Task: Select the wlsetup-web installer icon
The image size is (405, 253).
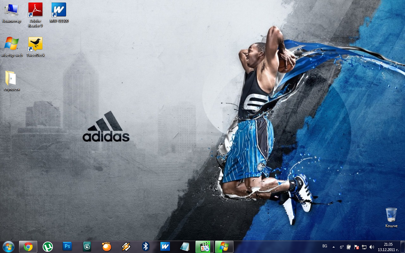Action: coord(11,47)
